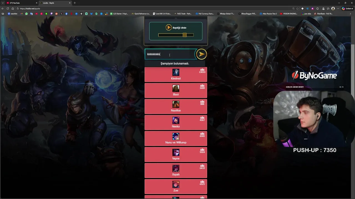The image size is (355, 199).
Task: Expand the bookmarks bar overflow chevron
Action: [350, 14]
